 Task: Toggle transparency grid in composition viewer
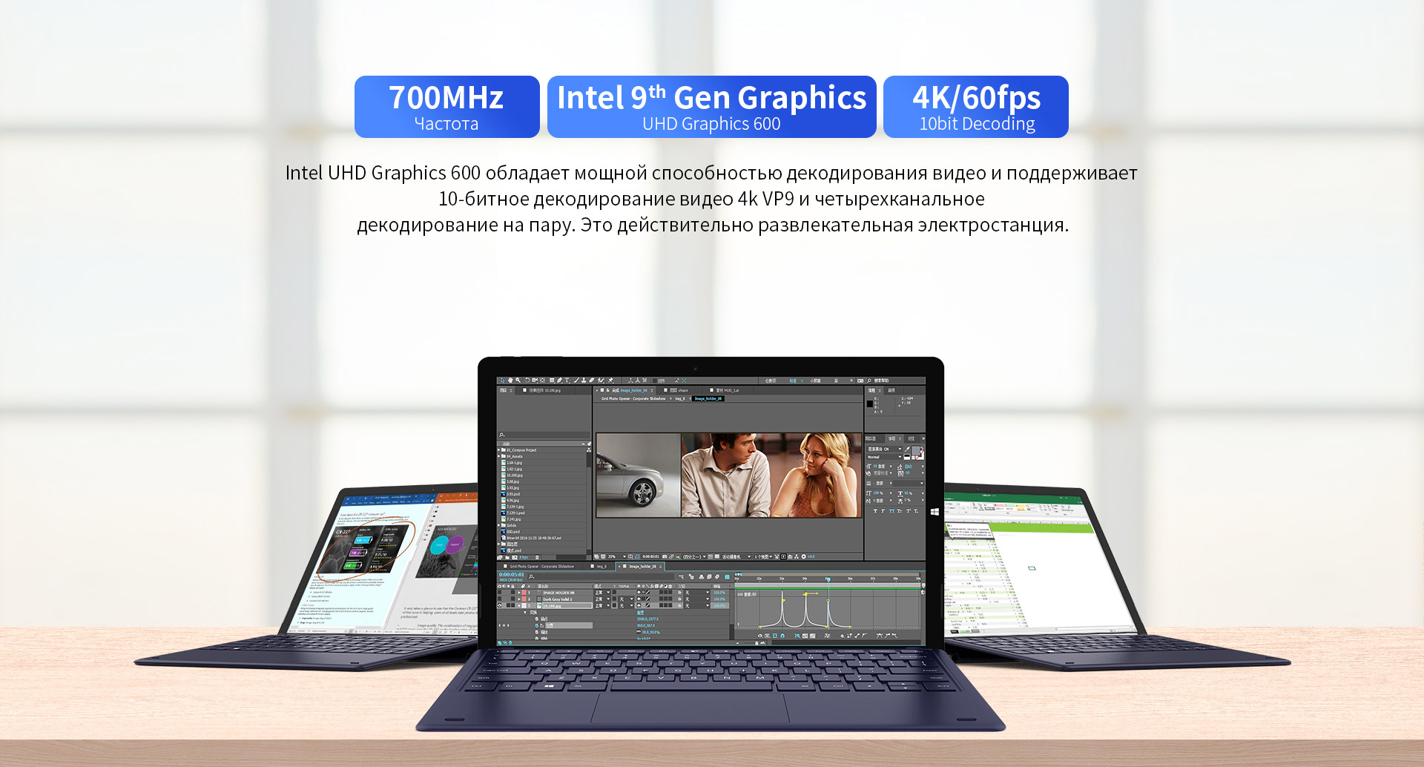717,556
